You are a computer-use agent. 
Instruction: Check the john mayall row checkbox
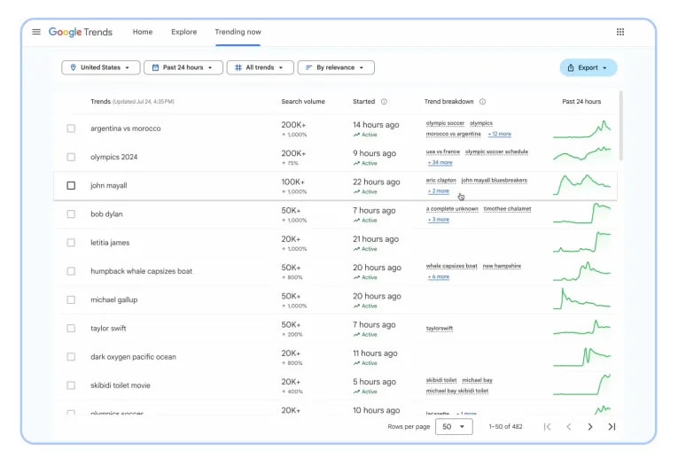click(x=71, y=185)
